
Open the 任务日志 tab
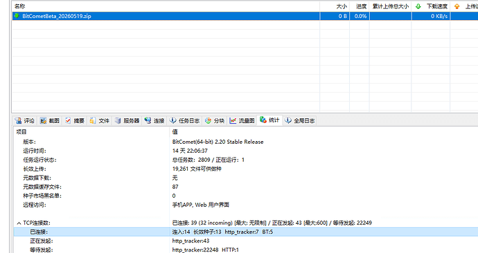point(185,121)
